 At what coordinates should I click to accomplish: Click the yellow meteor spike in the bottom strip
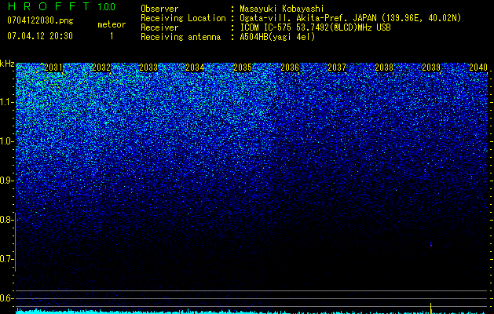[x=430, y=308]
